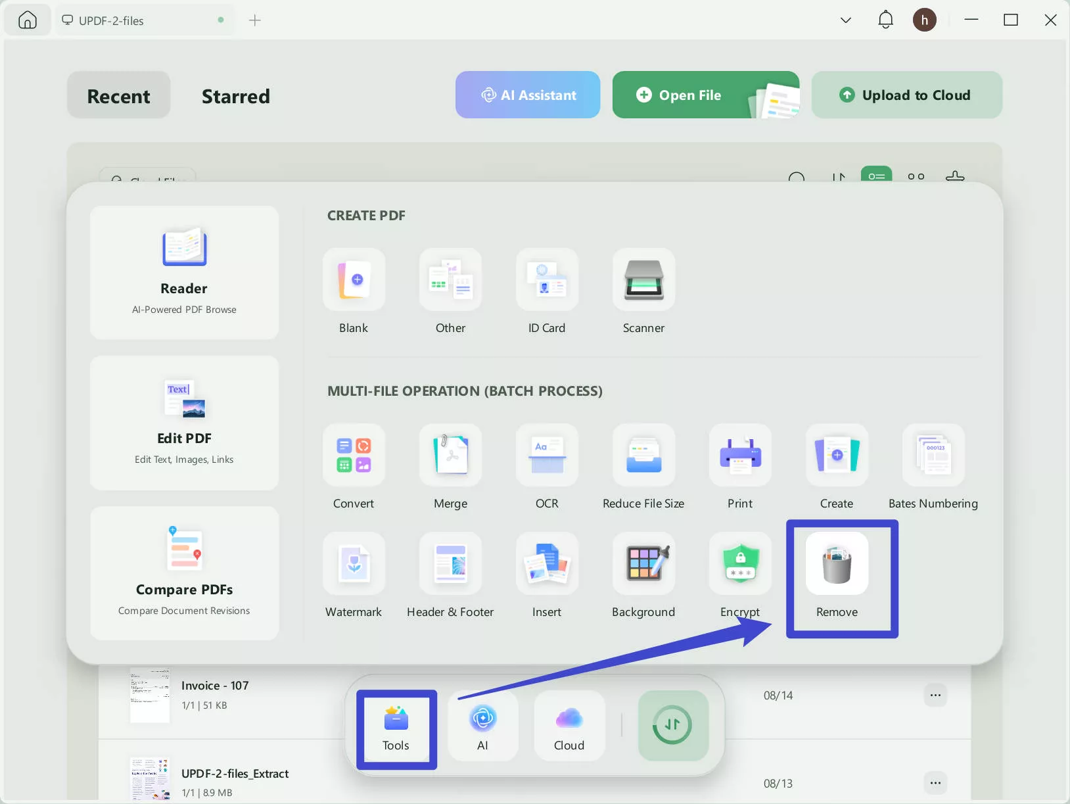1070x804 pixels.
Task: Open the notifications bell
Action: (886, 20)
